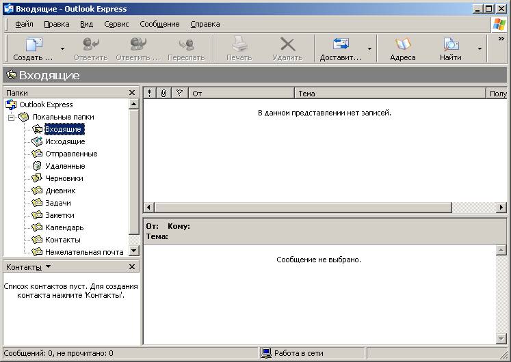
Task: Click the Найти (Find) toolbar icon
Action: 451,44
